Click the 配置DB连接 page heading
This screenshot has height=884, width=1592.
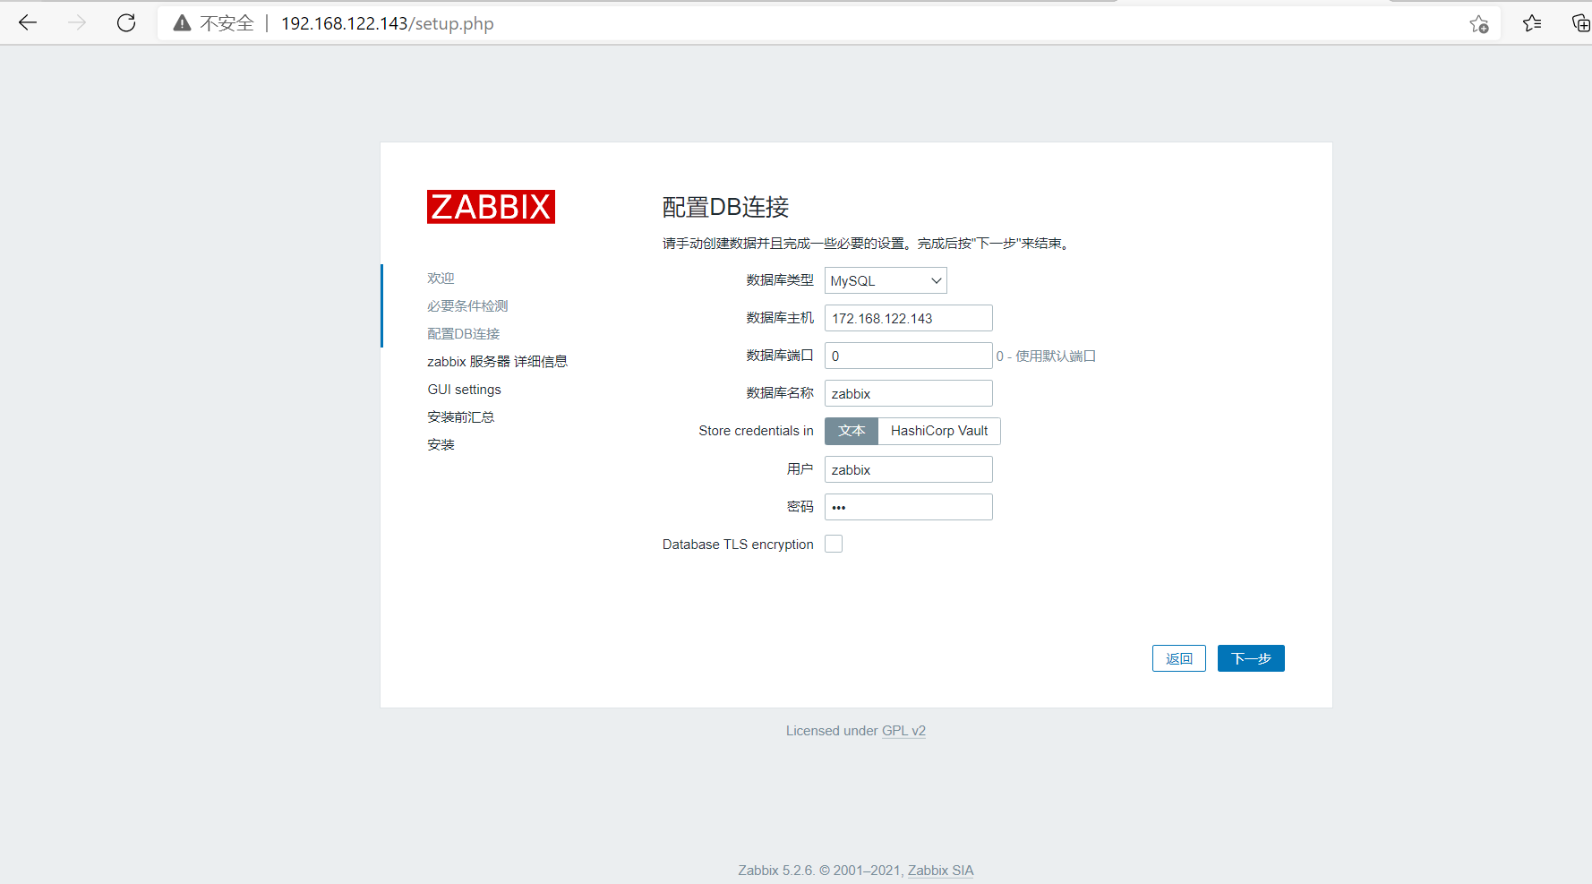[726, 207]
